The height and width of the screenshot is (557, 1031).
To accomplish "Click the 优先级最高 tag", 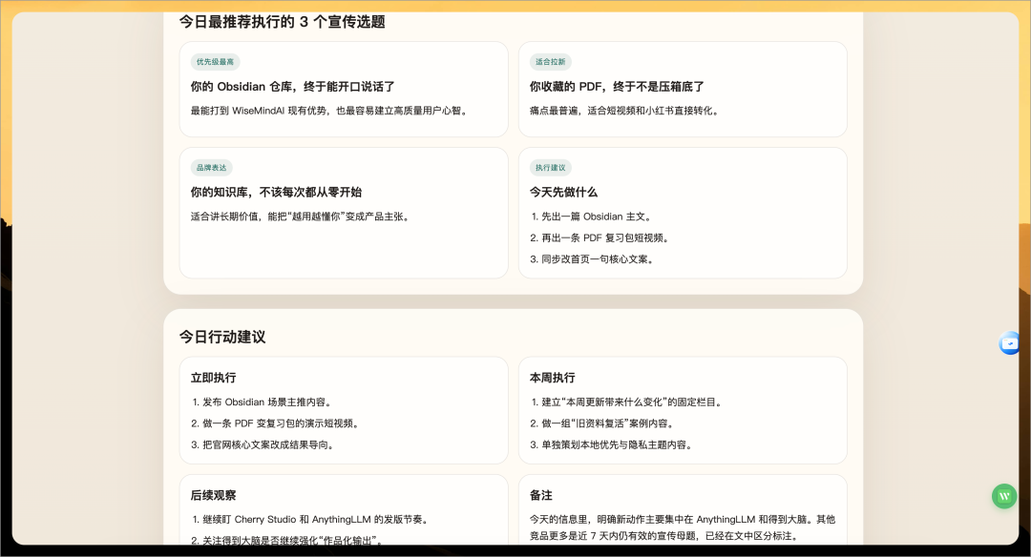I will pyautogui.click(x=215, y=62).
